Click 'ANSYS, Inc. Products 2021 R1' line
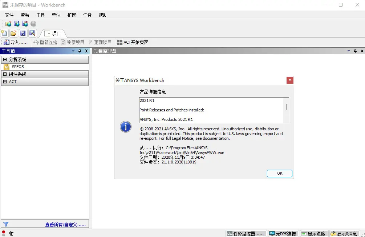 (166, 119)
